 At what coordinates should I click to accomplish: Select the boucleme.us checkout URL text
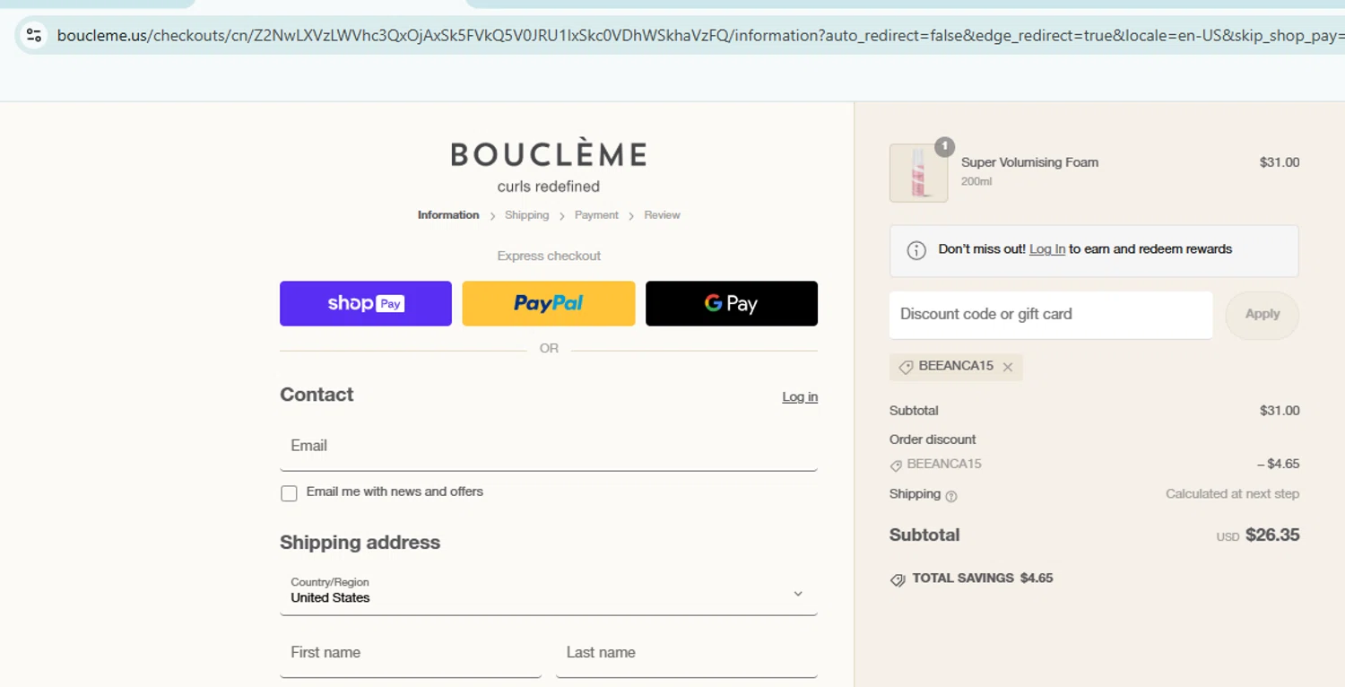coord(699,36)
